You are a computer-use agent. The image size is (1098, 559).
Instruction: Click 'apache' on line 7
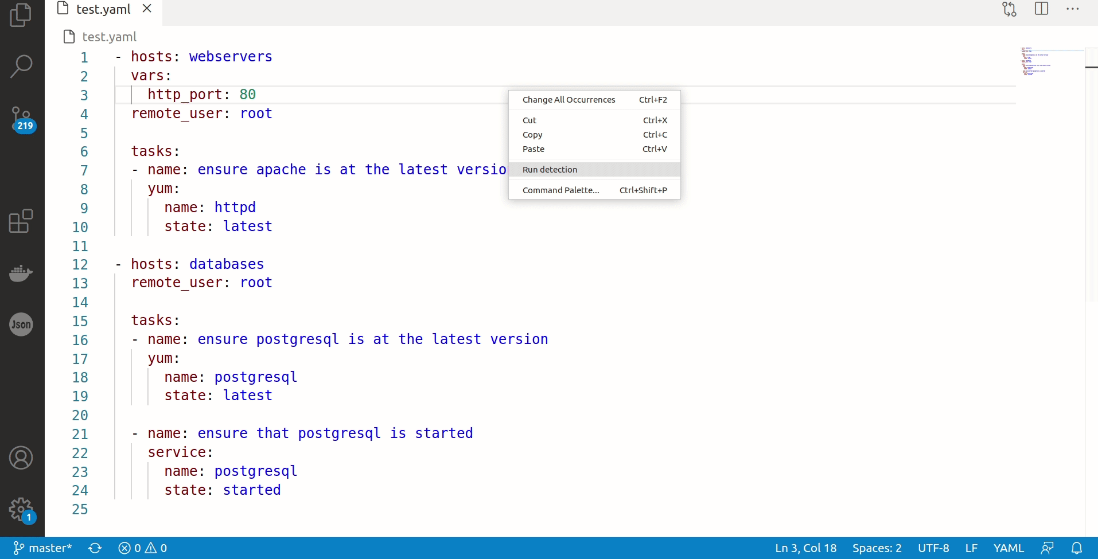pos(281,170)
